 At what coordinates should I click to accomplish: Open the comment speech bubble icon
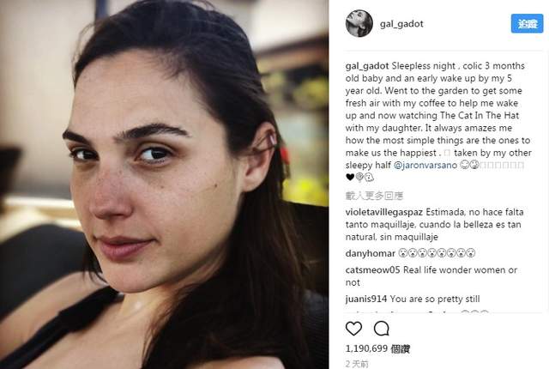(x=381, y=329)
